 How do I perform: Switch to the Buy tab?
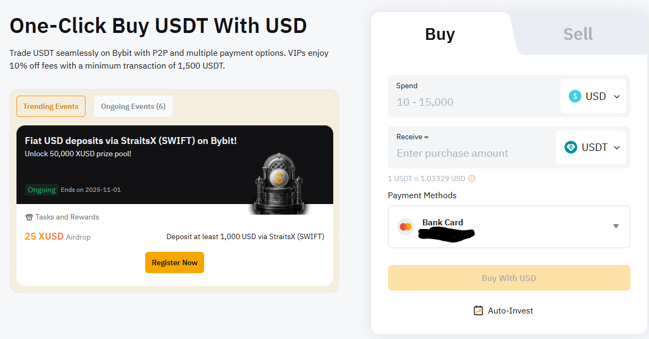(440, 34)
